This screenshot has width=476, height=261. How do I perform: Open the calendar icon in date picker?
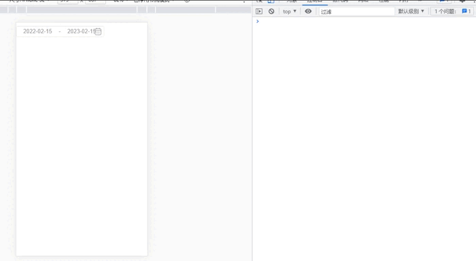(x=98, y=31)
